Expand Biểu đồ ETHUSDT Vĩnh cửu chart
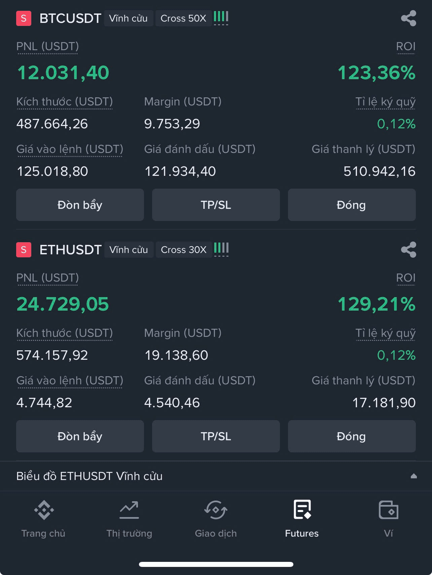This screenshot has width=432, height=575. coord(216,476)
